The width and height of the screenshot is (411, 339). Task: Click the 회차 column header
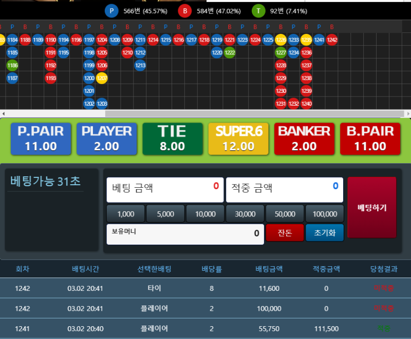point(23,269)
